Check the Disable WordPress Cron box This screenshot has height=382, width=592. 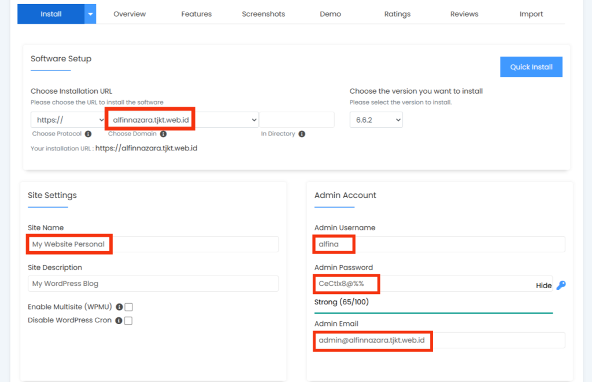tap(128, 321)
